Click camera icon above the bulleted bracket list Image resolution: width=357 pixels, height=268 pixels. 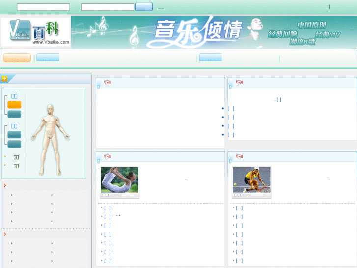[239, 82]
